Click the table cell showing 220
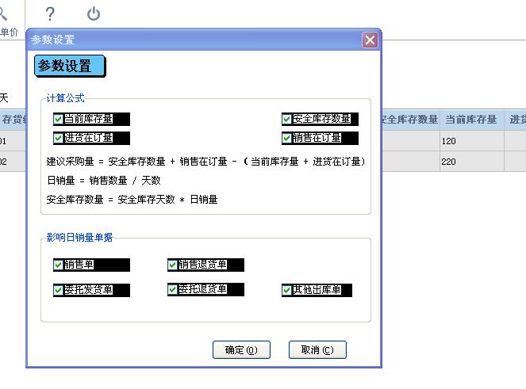This screenshot has height=389, width=526. click(x=470, y=161)
